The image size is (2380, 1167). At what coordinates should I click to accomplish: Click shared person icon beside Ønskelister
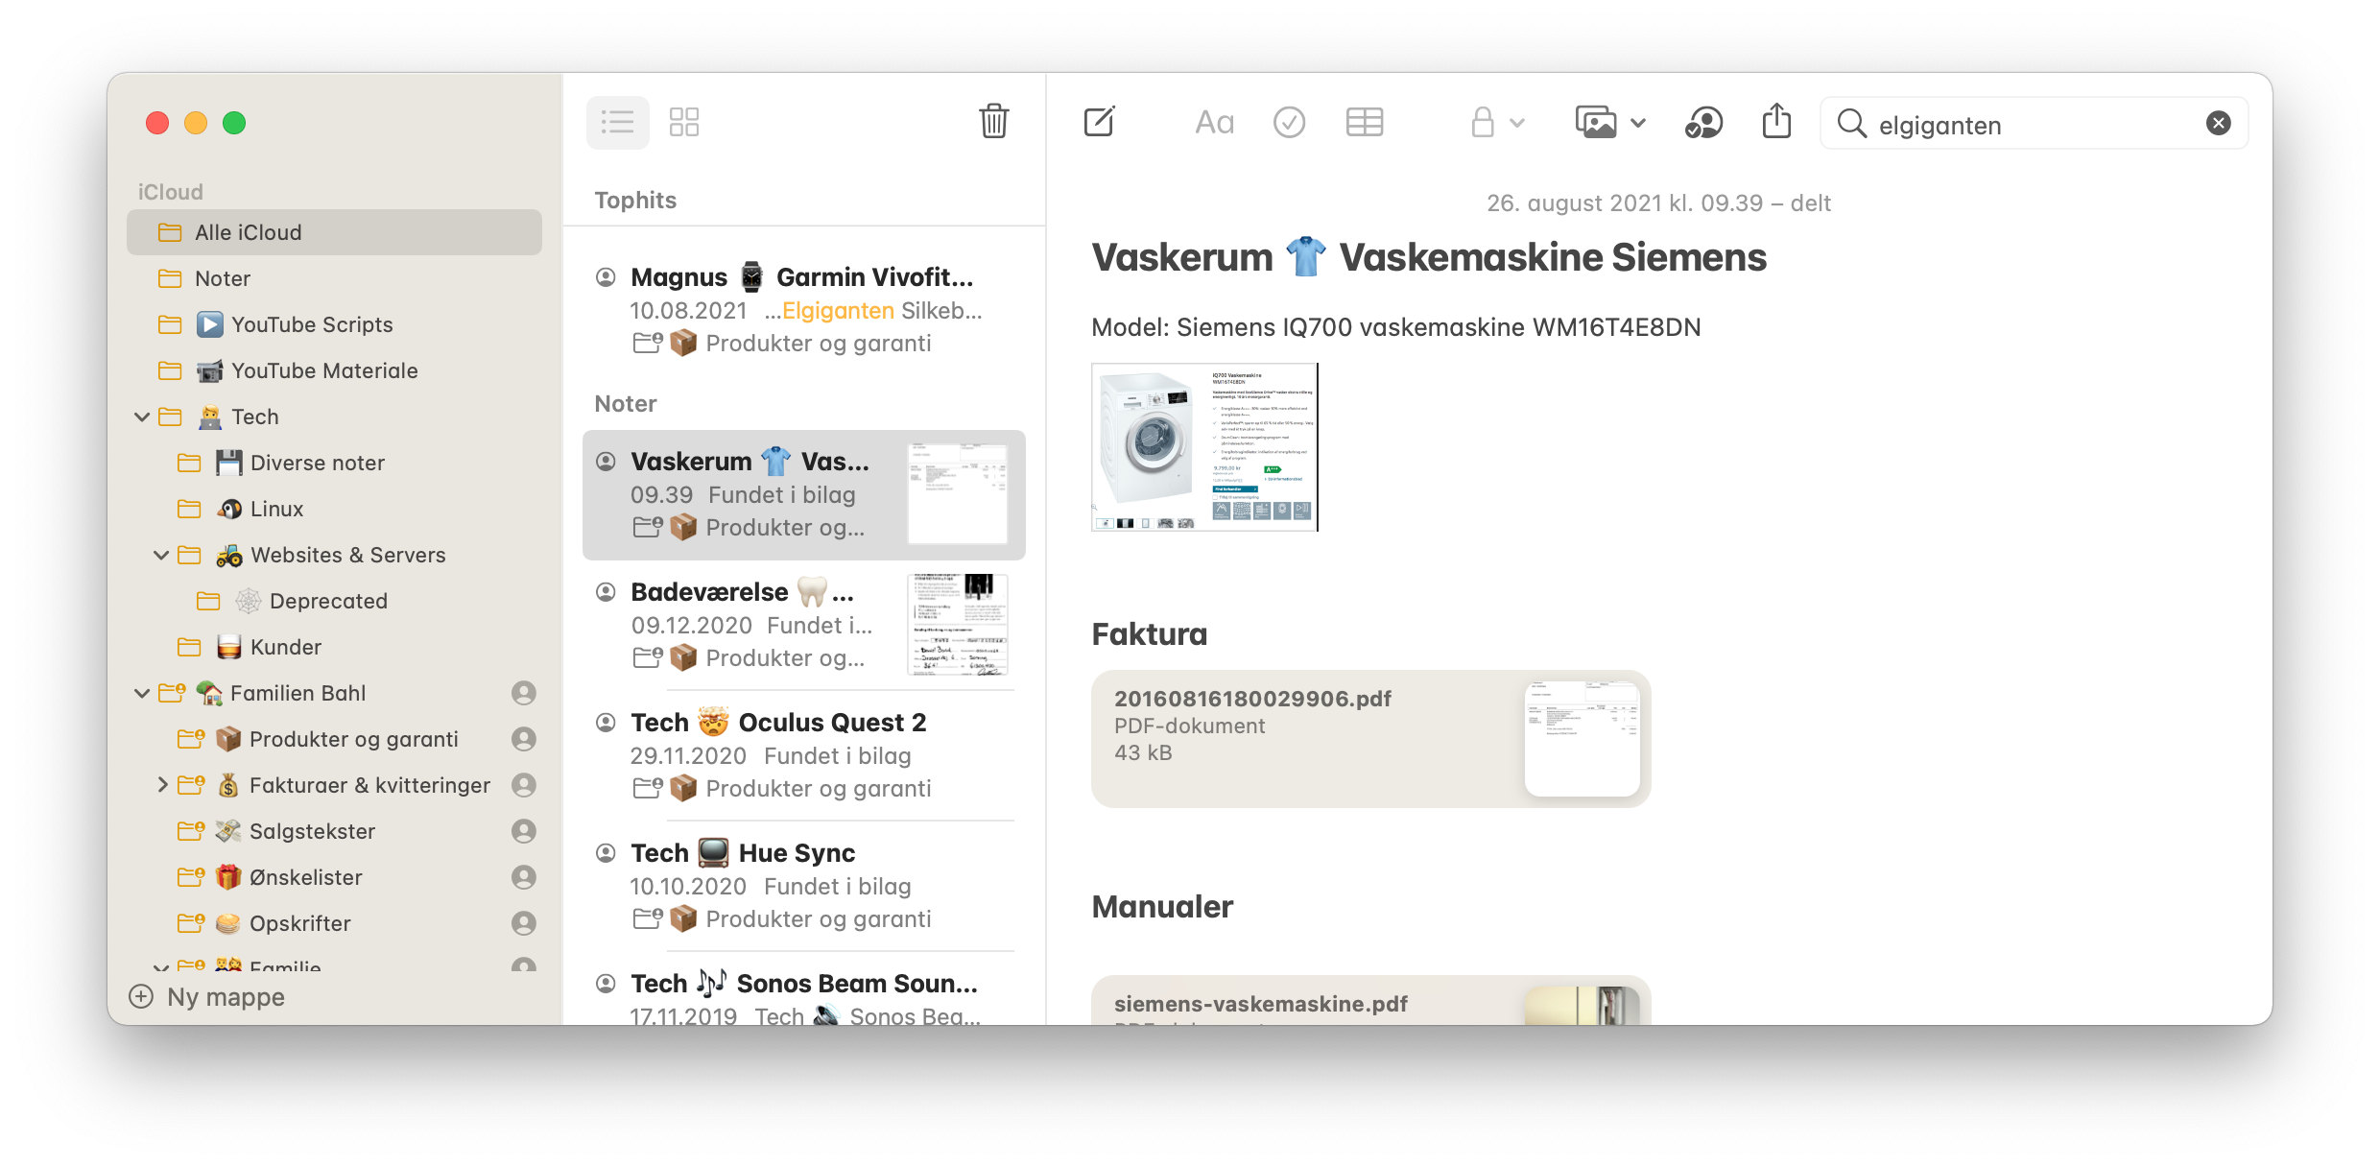(x=523, y=877)
